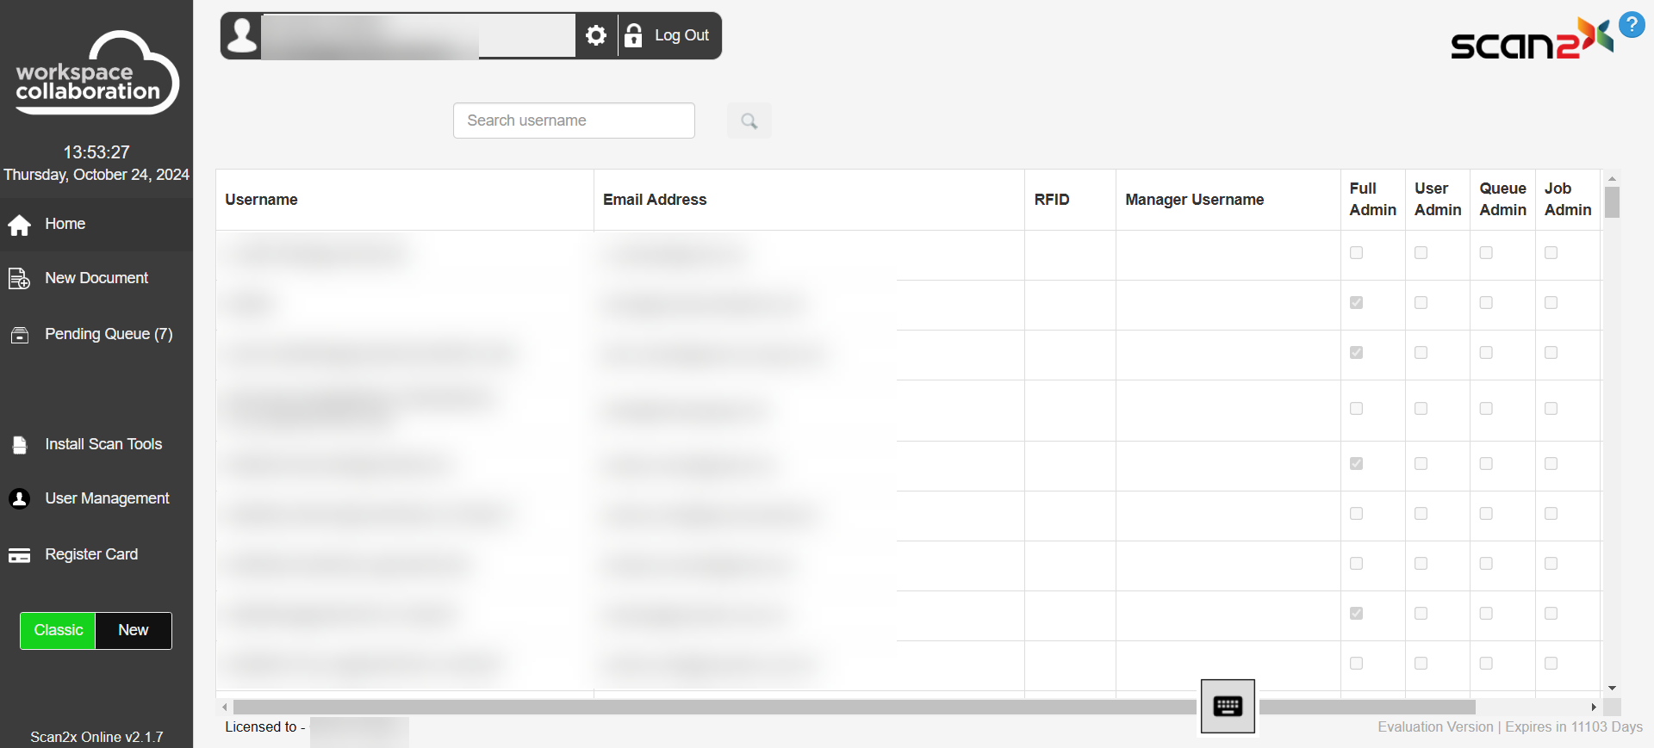Click the user profile avatar icon
1654x748 pixels.
[x=243, y=35]
